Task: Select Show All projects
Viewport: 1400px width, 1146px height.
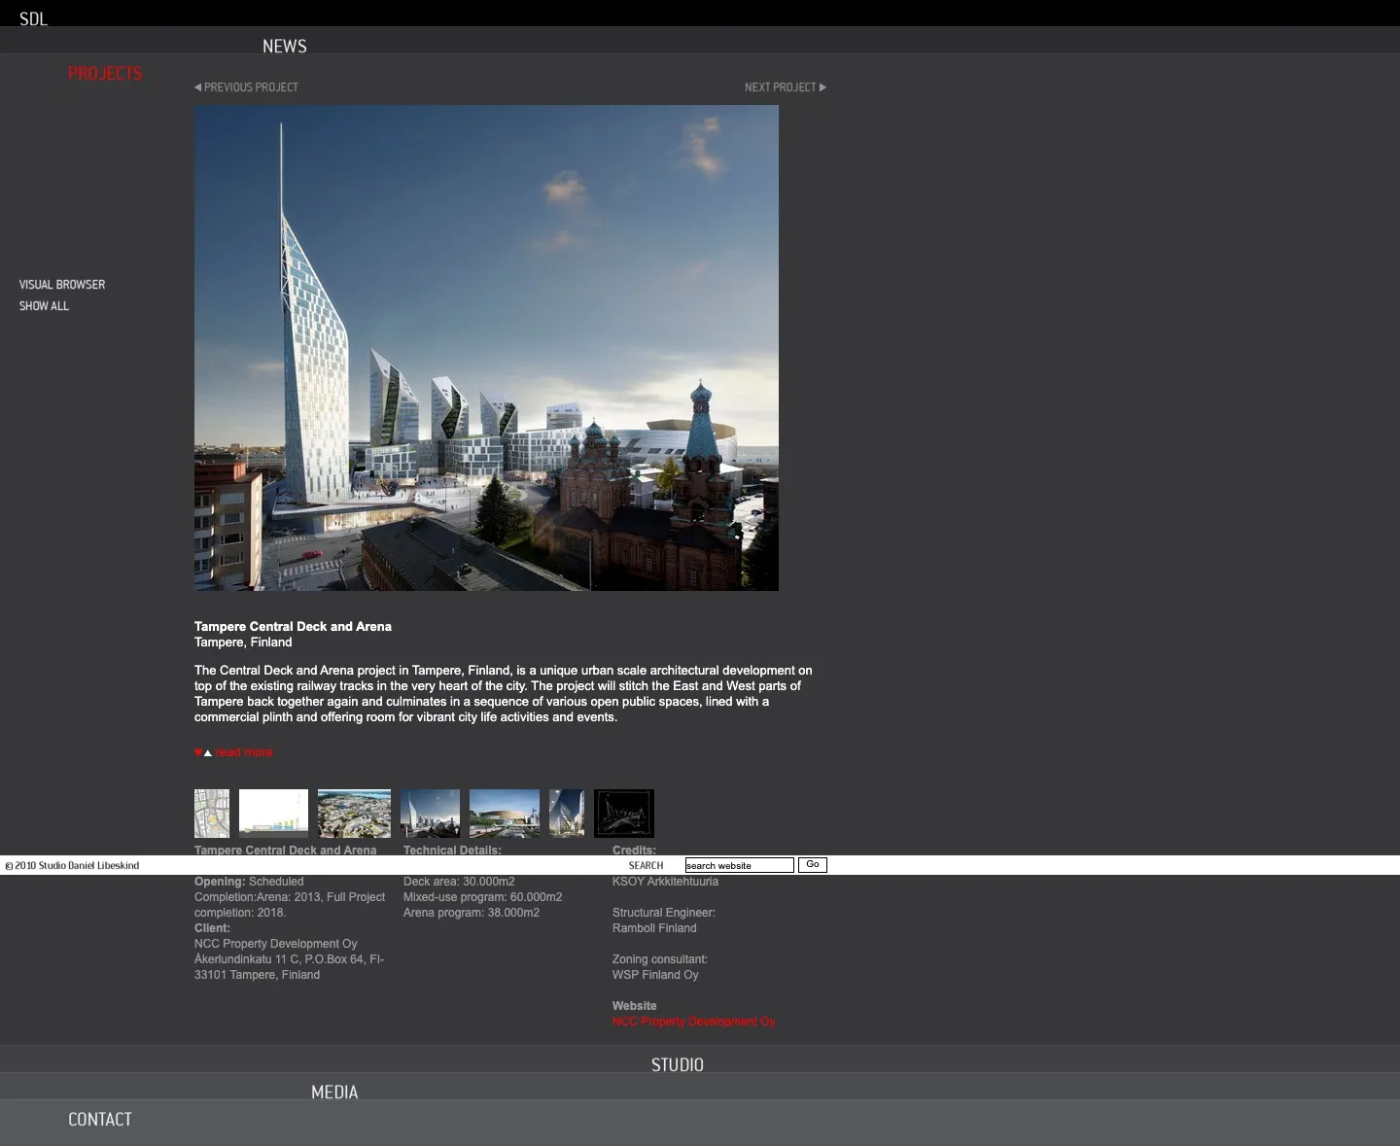Action: tap(44, 306)
